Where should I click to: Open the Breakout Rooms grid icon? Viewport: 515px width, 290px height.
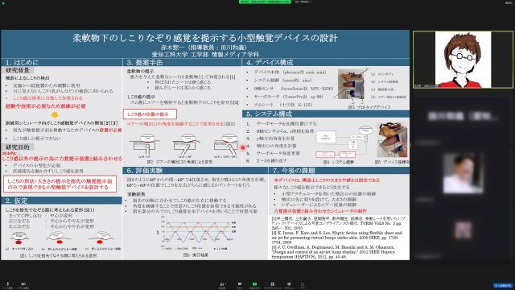tap(272, 284)
